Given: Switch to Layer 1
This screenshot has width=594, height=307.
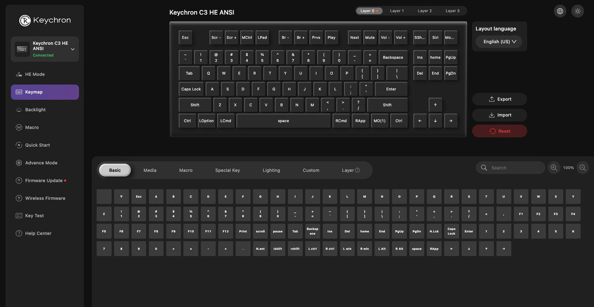Looking at the screenshot, I should pyautogui.click(x=396, y=11).
